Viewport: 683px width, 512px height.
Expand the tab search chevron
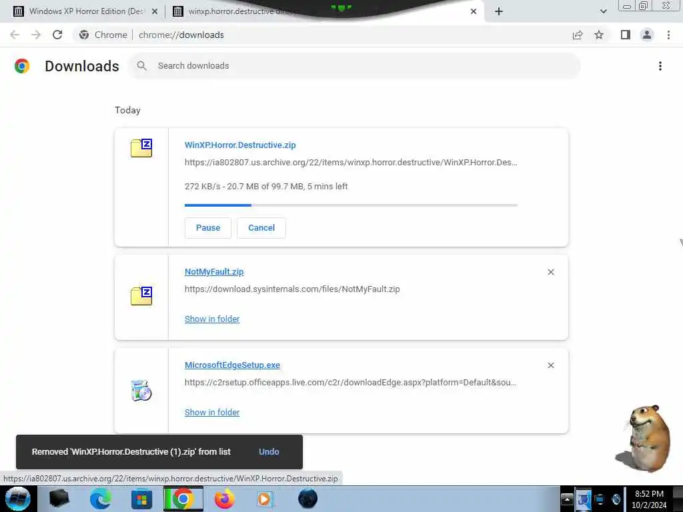[x=603, y=12]
